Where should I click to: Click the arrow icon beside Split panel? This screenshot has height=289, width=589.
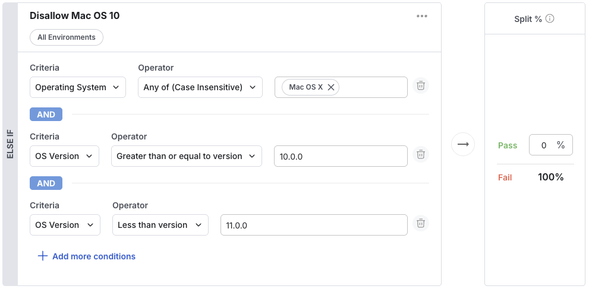point(463,144)
